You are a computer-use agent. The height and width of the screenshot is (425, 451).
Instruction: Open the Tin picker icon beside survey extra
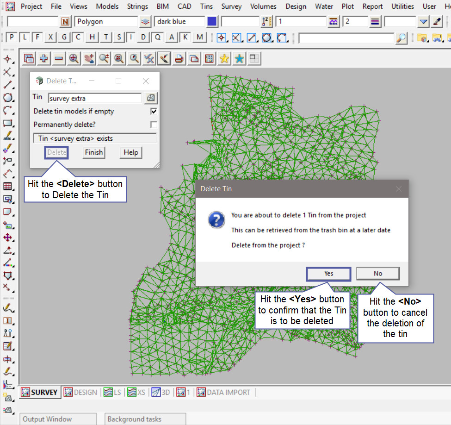(x=151, y=98)
